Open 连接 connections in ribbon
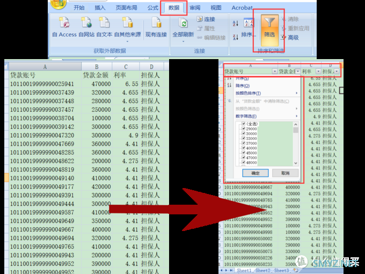The width and height of the screenshot is (365, 274). pos(206,19)
